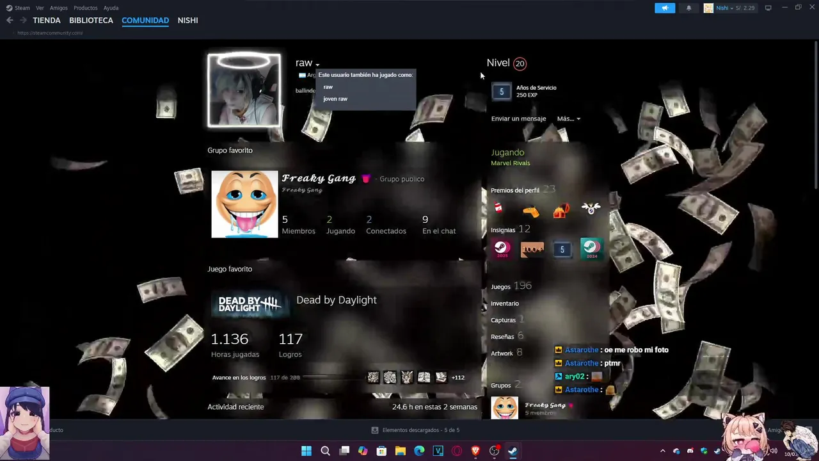
Task: Switch to Big Picture mode icon
Action: (x=768, y=8)
